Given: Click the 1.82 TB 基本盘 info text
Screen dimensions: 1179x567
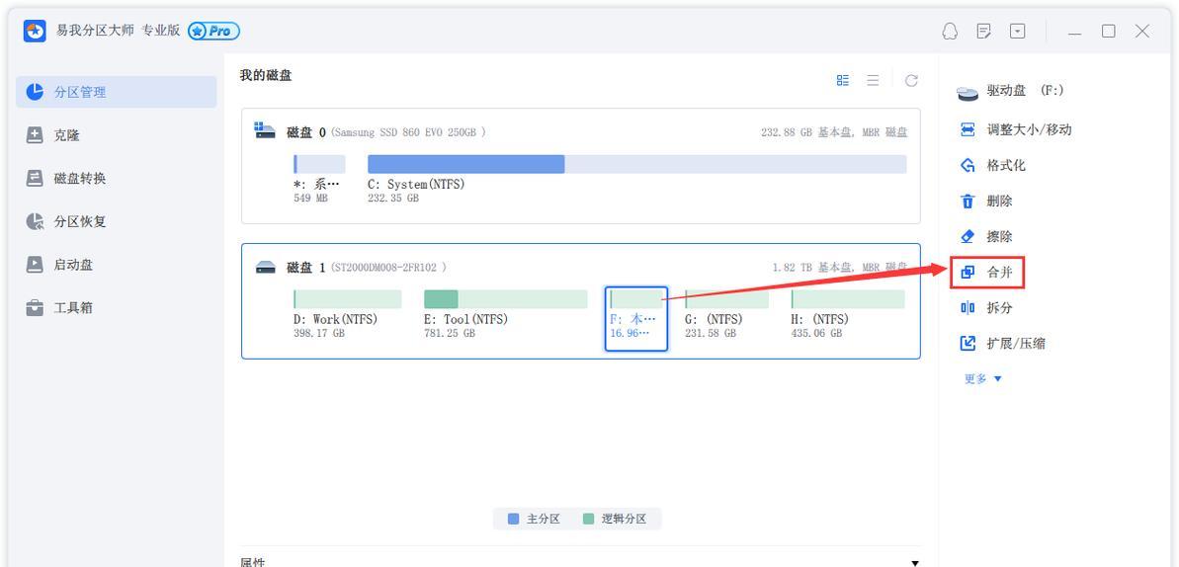Looking at the screenshot, I should pyautogui.click(x=840, y=267).
